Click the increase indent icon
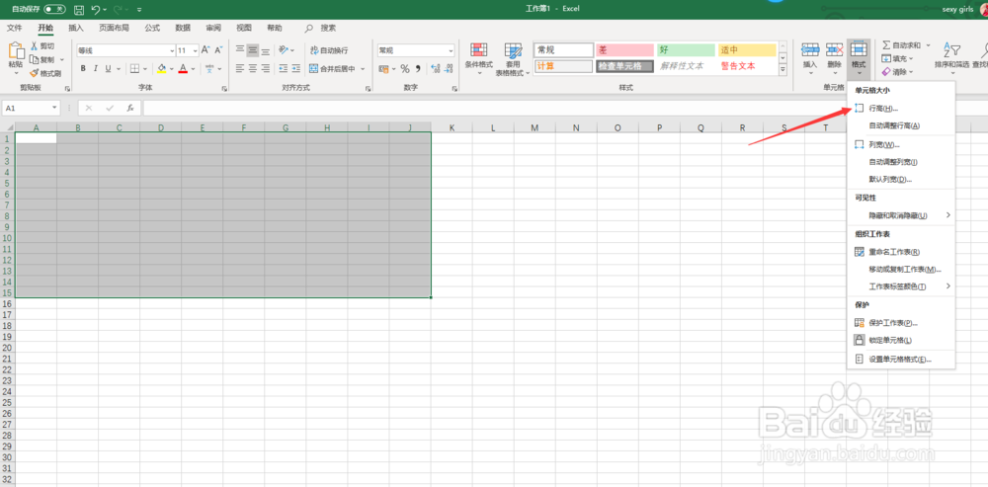Viewport: 988px width, 487px height. tap(296, 69)
